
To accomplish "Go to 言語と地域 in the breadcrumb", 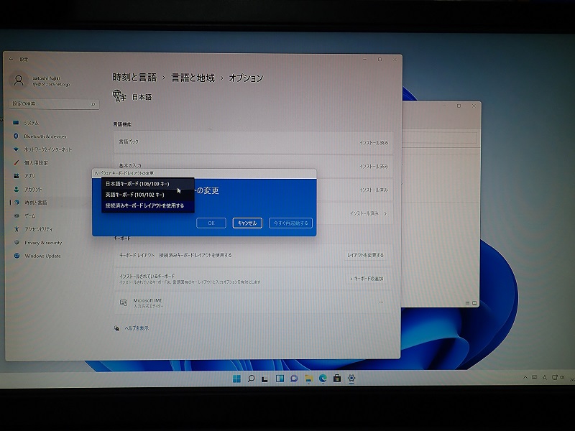I will pyautogui.click(x=193, y=78).
